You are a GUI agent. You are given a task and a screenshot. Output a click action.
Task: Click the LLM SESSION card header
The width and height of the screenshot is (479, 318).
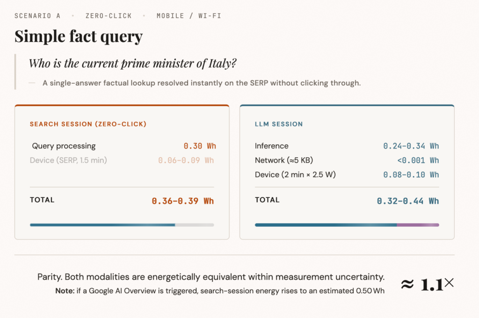279,124
